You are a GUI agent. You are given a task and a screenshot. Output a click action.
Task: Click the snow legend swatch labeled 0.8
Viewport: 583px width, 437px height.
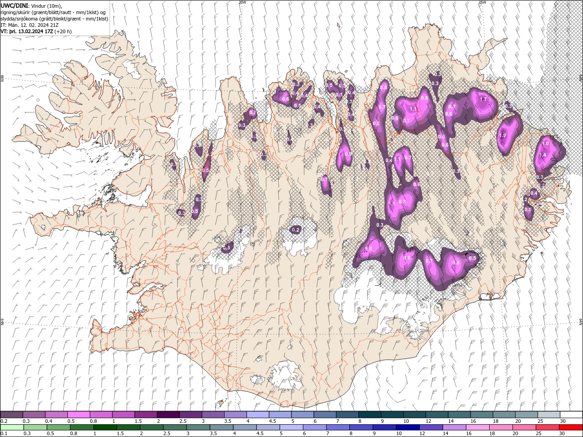(x=101, y=414)
